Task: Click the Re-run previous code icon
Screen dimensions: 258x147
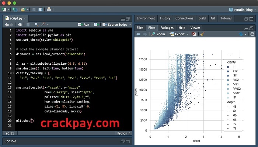Action: [96, 25]
